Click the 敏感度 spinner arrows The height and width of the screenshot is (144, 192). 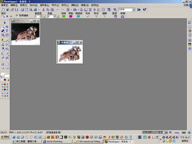click(x=41, y=16)
